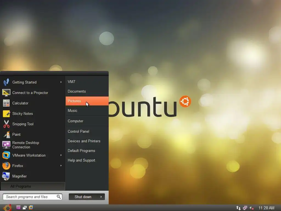Click the purple window icon on the taskbar
Image resolution: width=281 pixels, height=211 pixels.
coord(18,208)
